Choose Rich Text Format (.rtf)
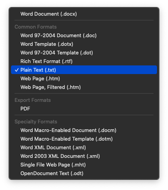 click(x=84, y=61)
